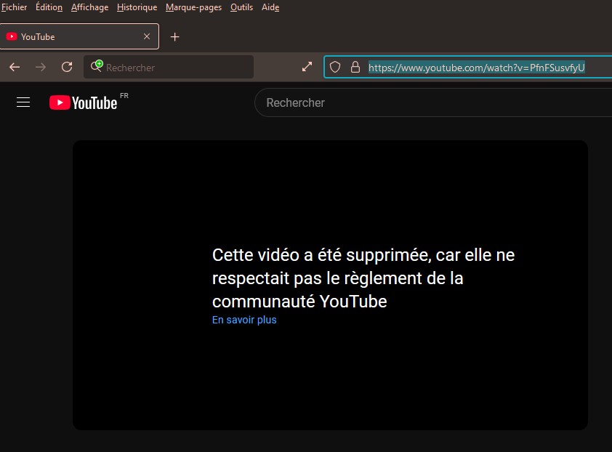Open the Marque-pages menu

click(193, 7)
